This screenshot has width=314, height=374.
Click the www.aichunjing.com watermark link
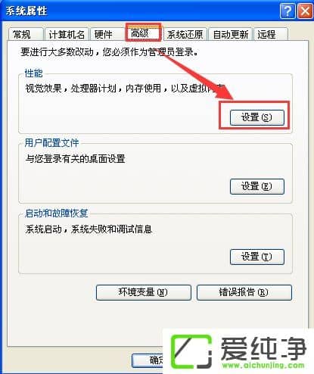263,365
